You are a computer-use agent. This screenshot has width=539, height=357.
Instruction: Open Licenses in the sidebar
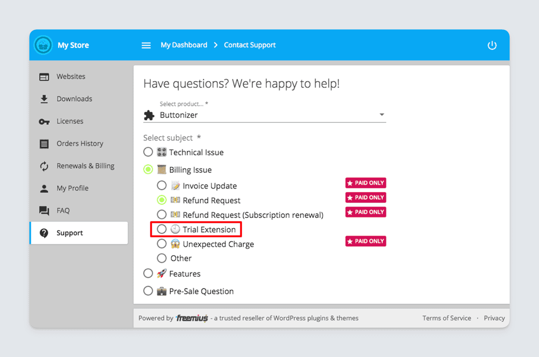[79, 121]
